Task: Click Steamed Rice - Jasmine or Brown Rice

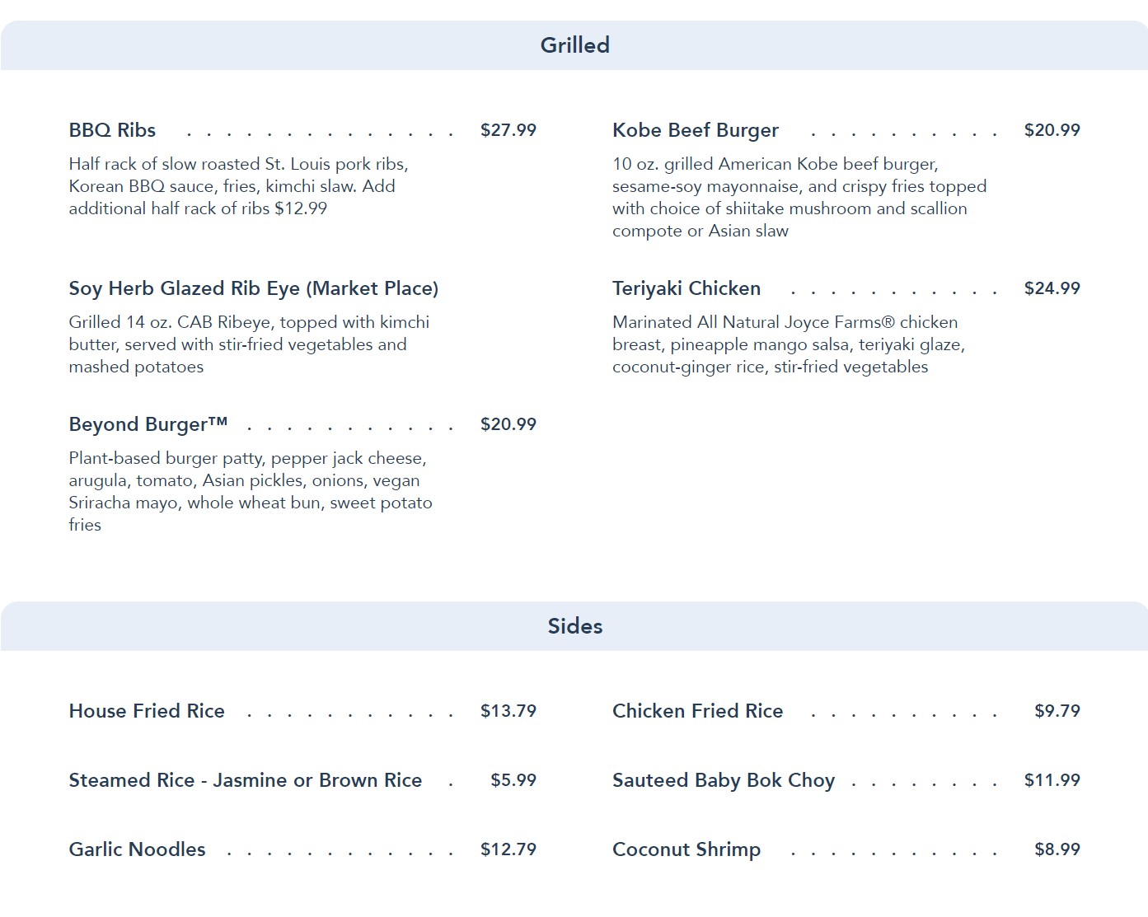Action: [245, 780]
